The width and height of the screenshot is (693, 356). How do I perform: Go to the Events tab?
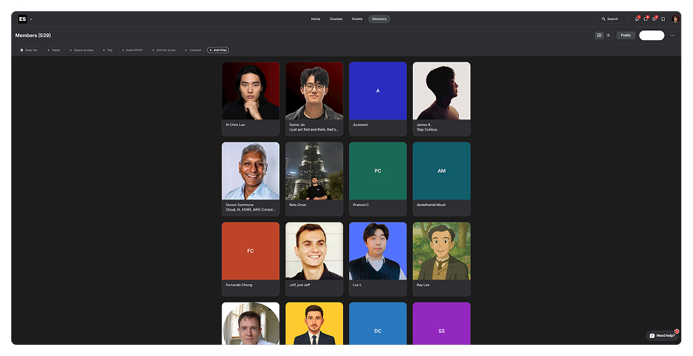357,19
